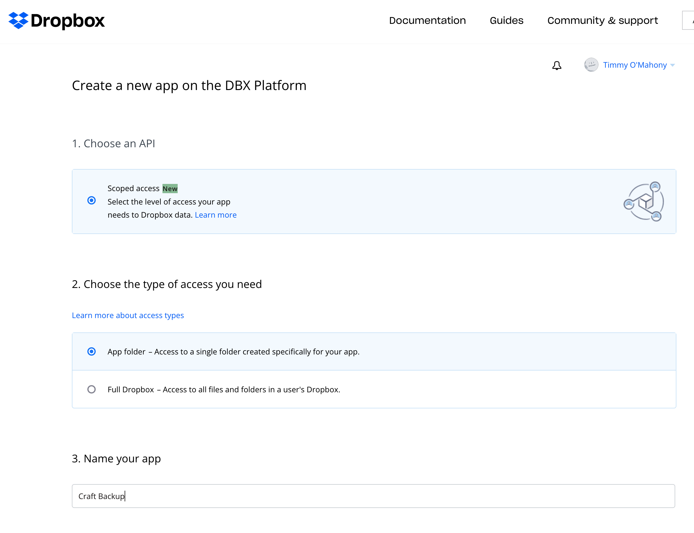
Task: Focus the app name field with Craft Backup
Action: (373, 496)
